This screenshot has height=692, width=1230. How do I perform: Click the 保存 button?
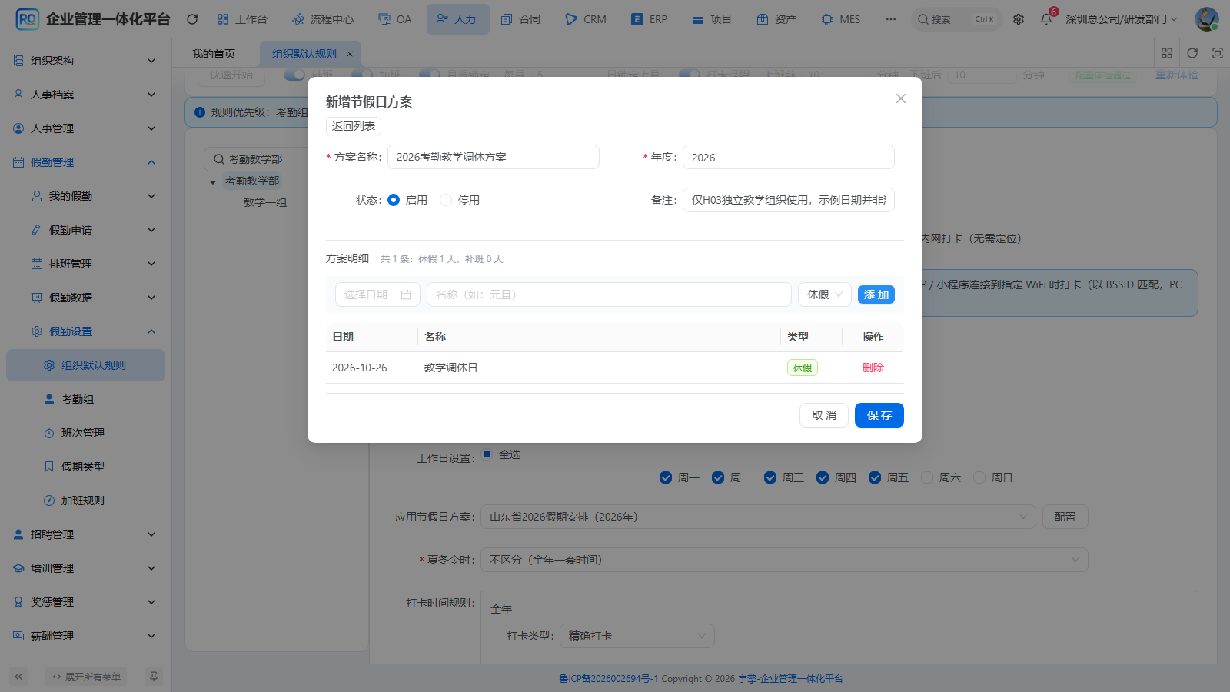pos(879,415)
